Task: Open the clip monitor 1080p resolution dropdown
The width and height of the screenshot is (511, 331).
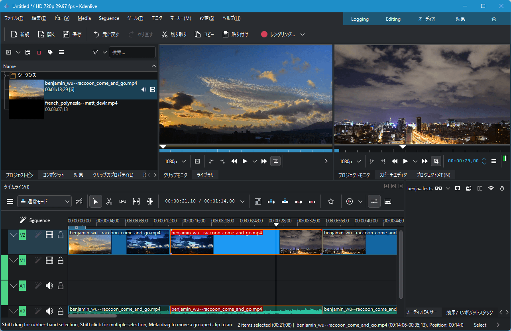Action: (175, 161)
